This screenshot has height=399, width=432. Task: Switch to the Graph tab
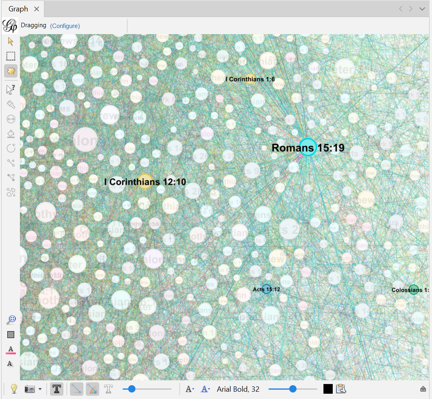pos(18,9)
